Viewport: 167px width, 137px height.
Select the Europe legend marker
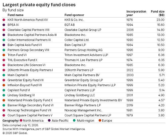pyautogui.click(x=100, y=120)
